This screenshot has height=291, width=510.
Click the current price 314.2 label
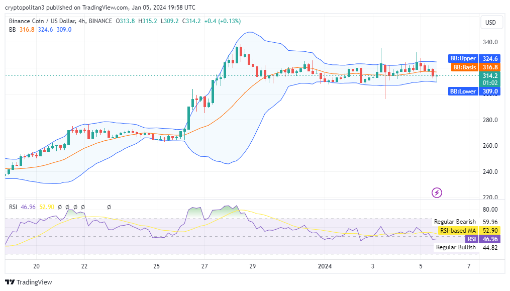point(490,75)
